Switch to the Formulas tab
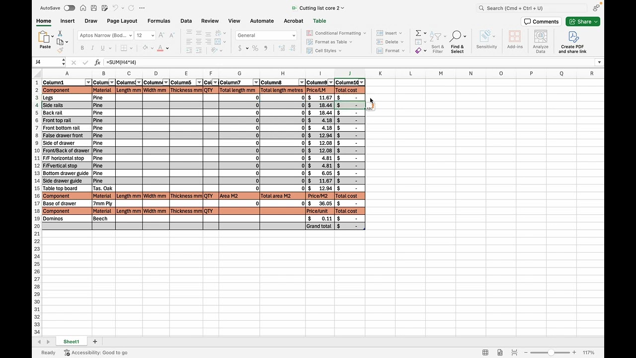Viewport: 636px width, 358px height. (x=159, y=21)
